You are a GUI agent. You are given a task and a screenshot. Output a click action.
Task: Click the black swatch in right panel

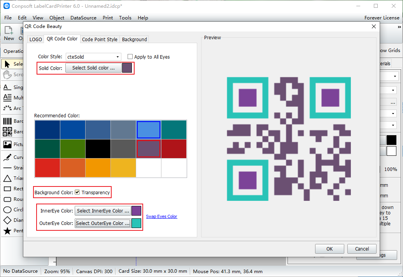click(391, 140)
